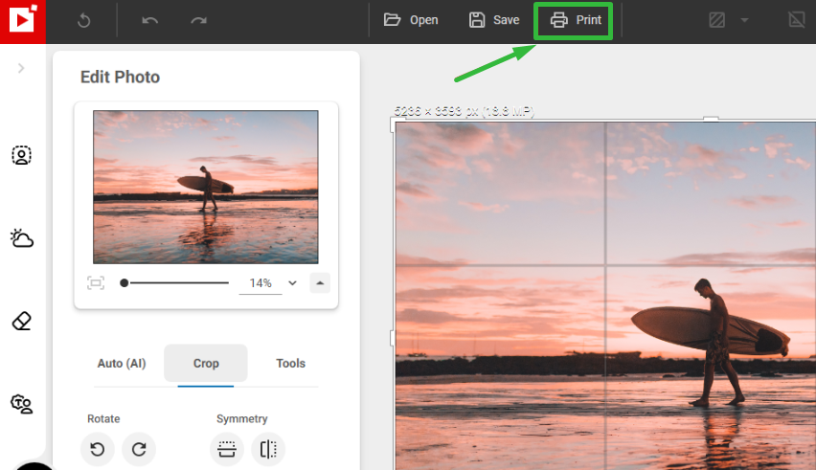
Task: Expand the left sidebar chevron
Action: (21, 68)
